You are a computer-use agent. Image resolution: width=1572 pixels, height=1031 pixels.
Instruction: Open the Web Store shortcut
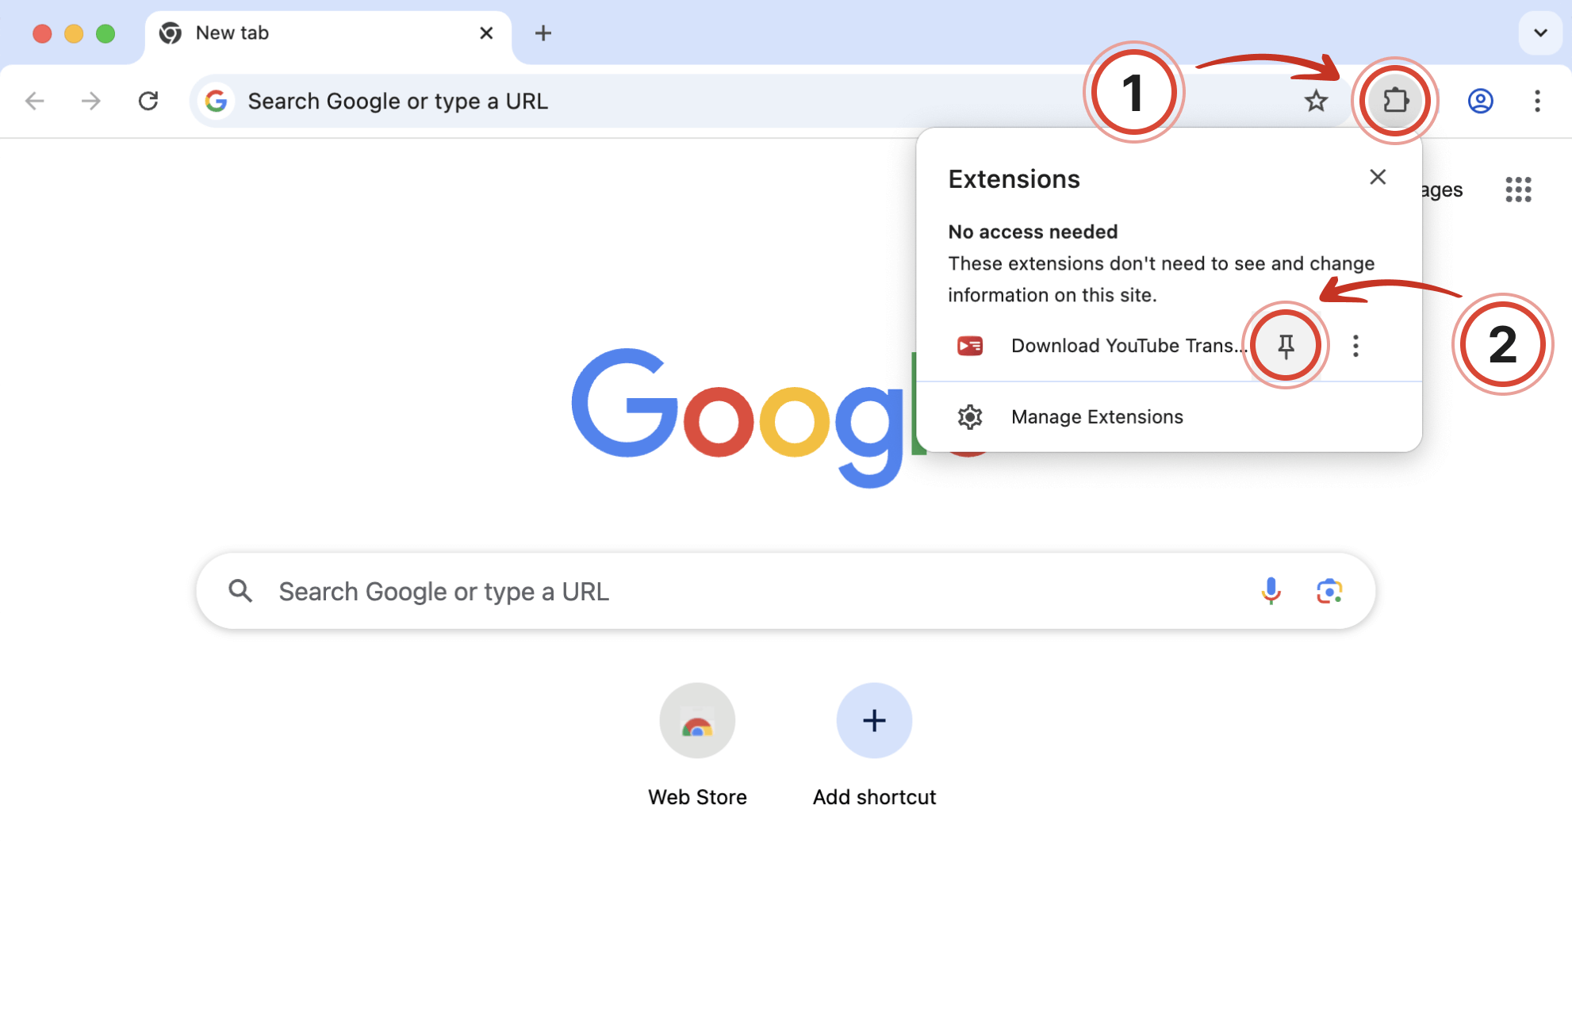point(697,720)
